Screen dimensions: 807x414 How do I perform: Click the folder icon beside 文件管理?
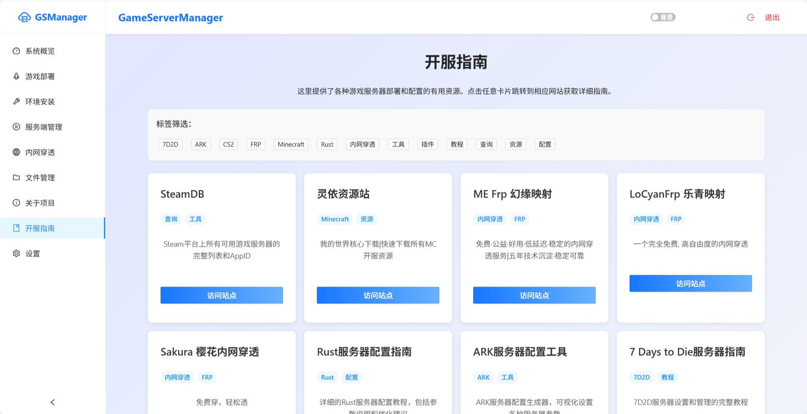pos(16,178)
